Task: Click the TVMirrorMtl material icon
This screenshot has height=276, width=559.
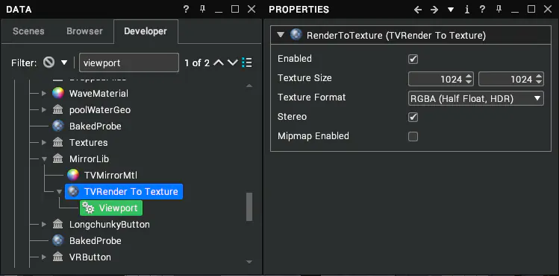Action: (72, 175)
